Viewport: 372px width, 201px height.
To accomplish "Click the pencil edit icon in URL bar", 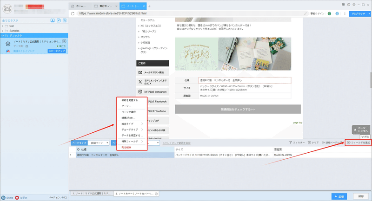I will (306, 13).
